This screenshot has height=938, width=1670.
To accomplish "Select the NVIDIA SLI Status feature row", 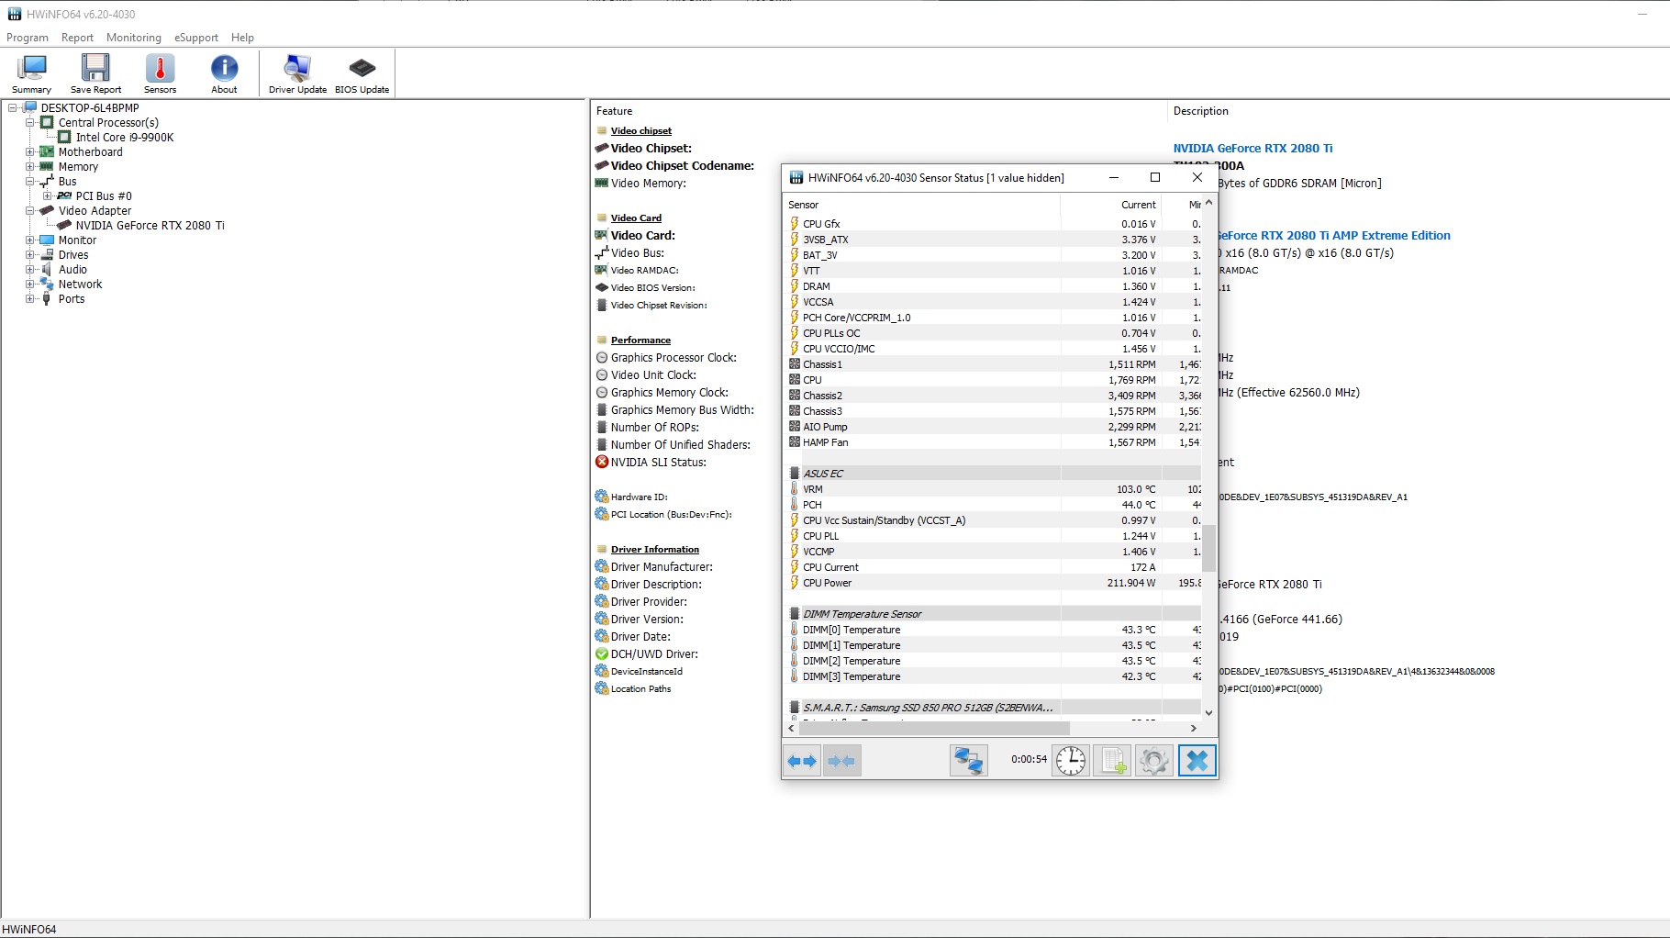I will (x=659, y=463).
